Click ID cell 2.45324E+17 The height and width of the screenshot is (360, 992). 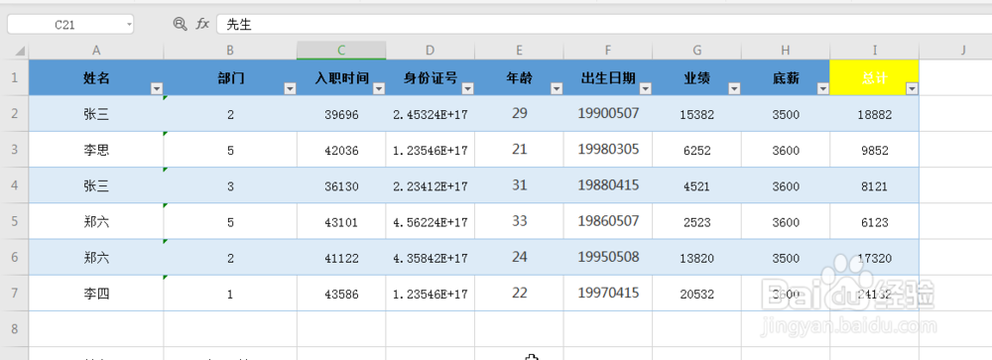[x=431, y=114]
